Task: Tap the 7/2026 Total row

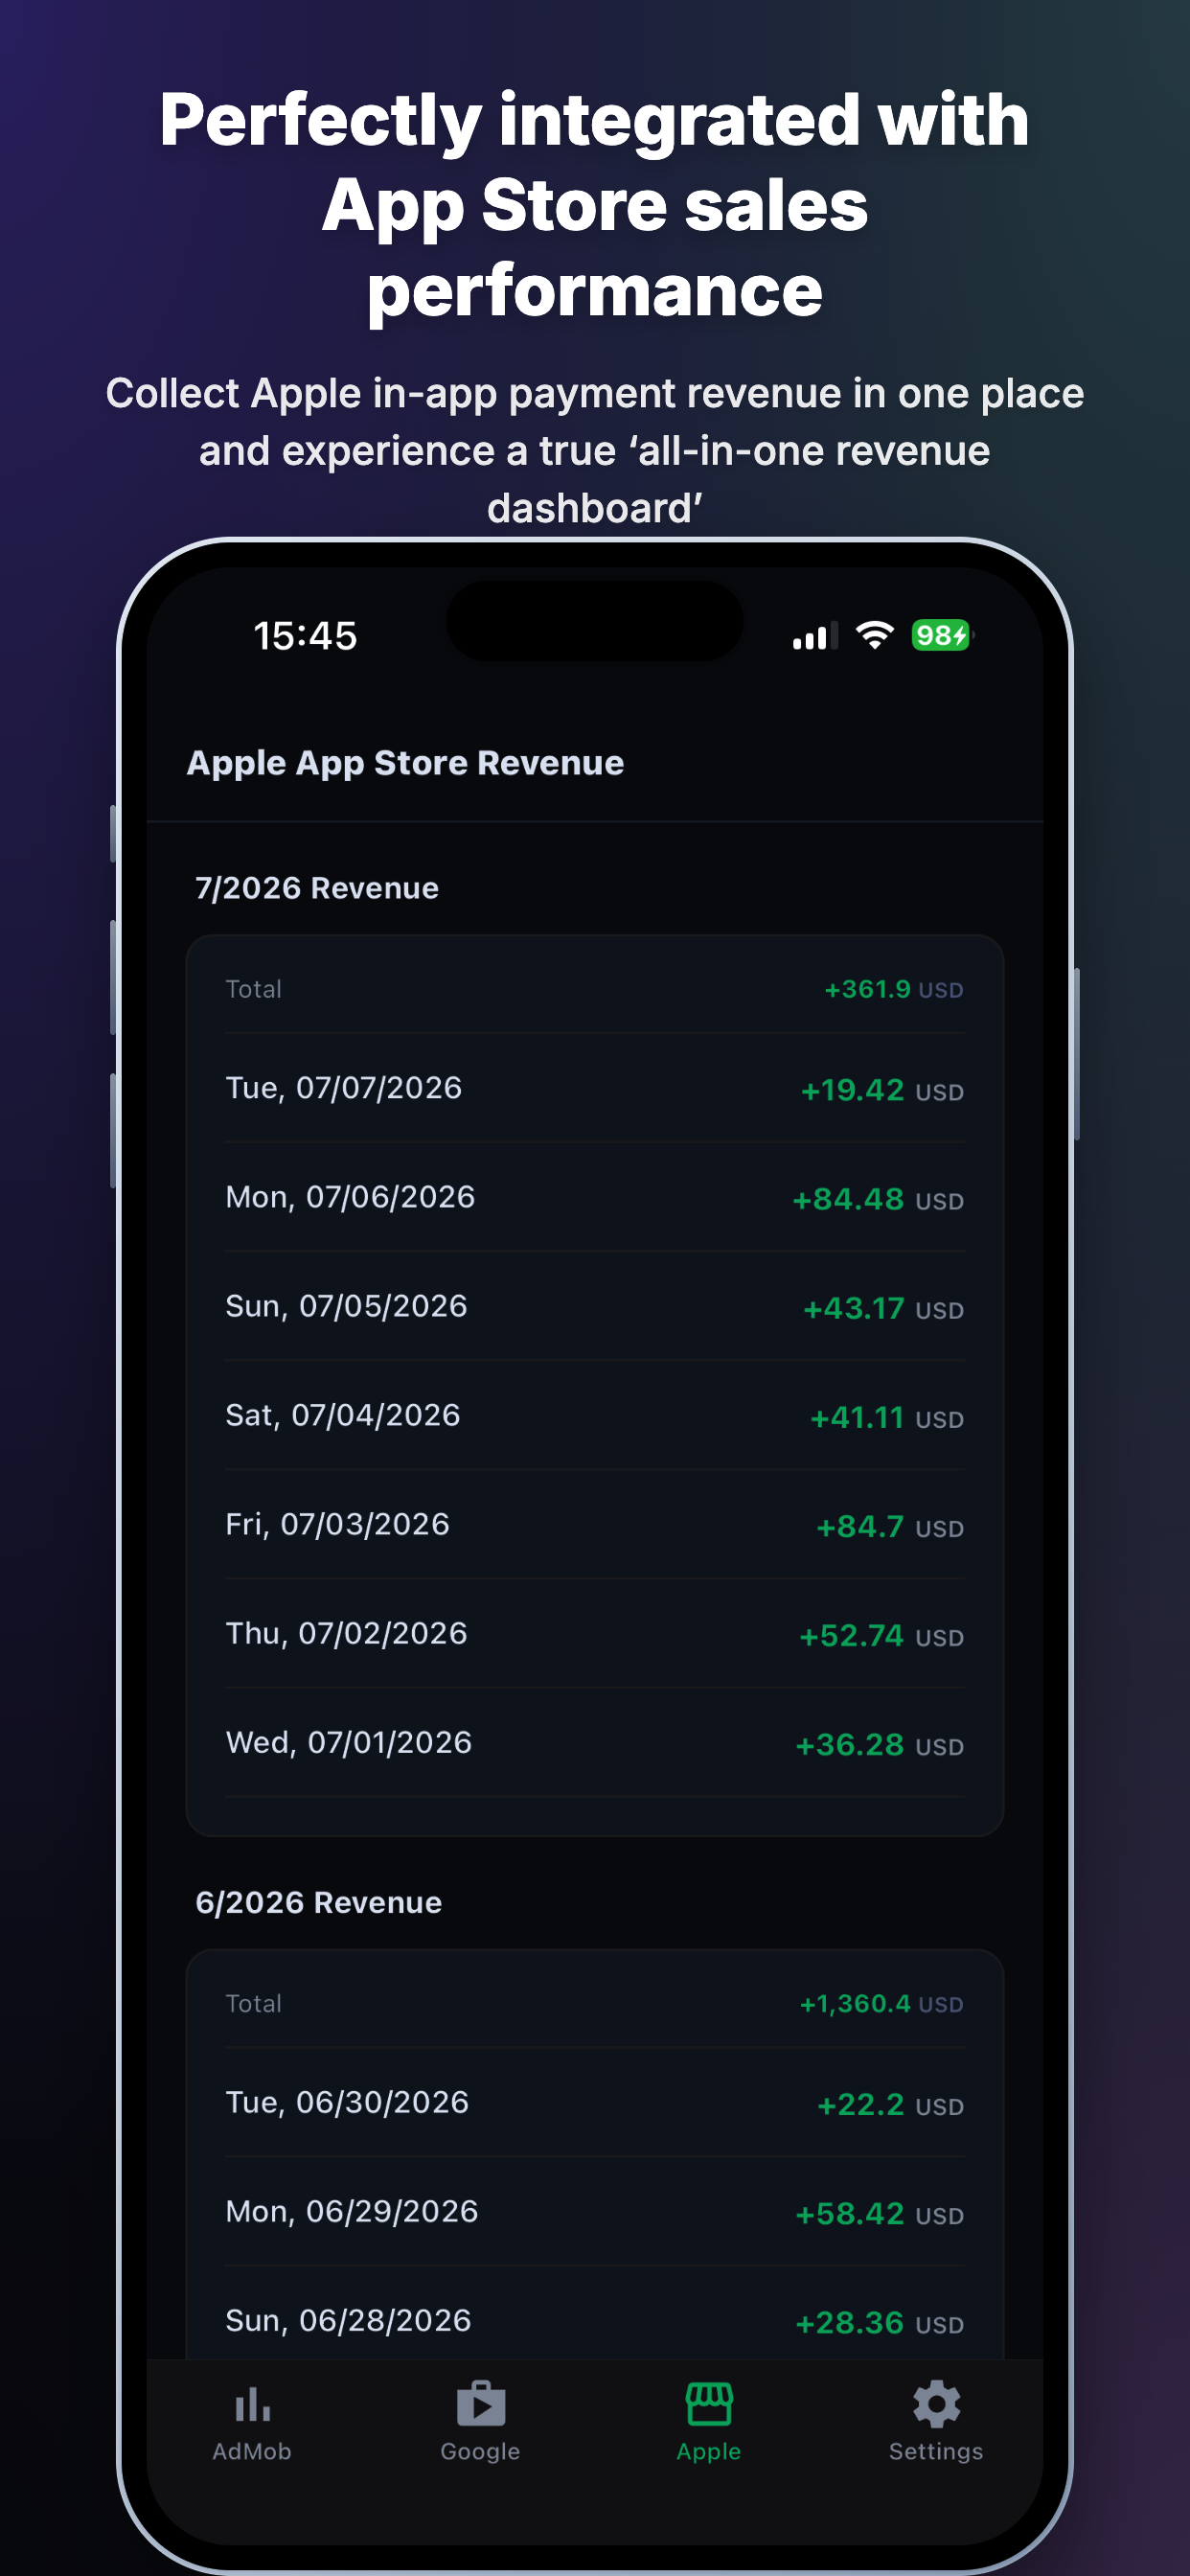Action: tap(594, 988)
